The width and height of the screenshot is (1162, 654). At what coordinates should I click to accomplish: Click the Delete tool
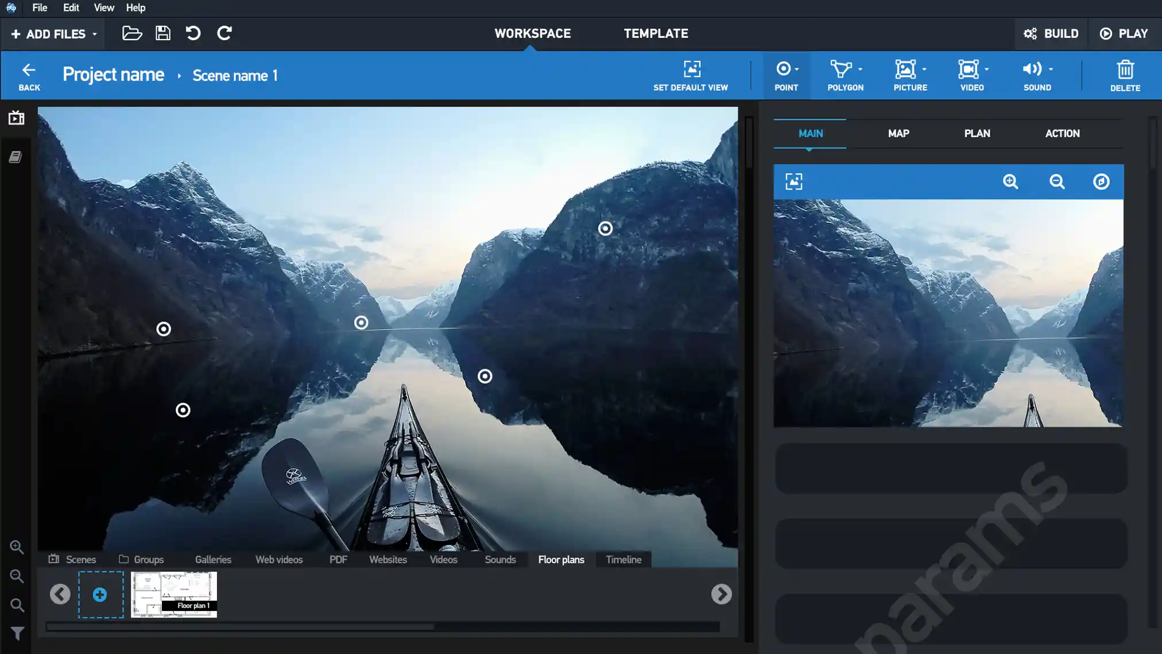pos(1125,75)
